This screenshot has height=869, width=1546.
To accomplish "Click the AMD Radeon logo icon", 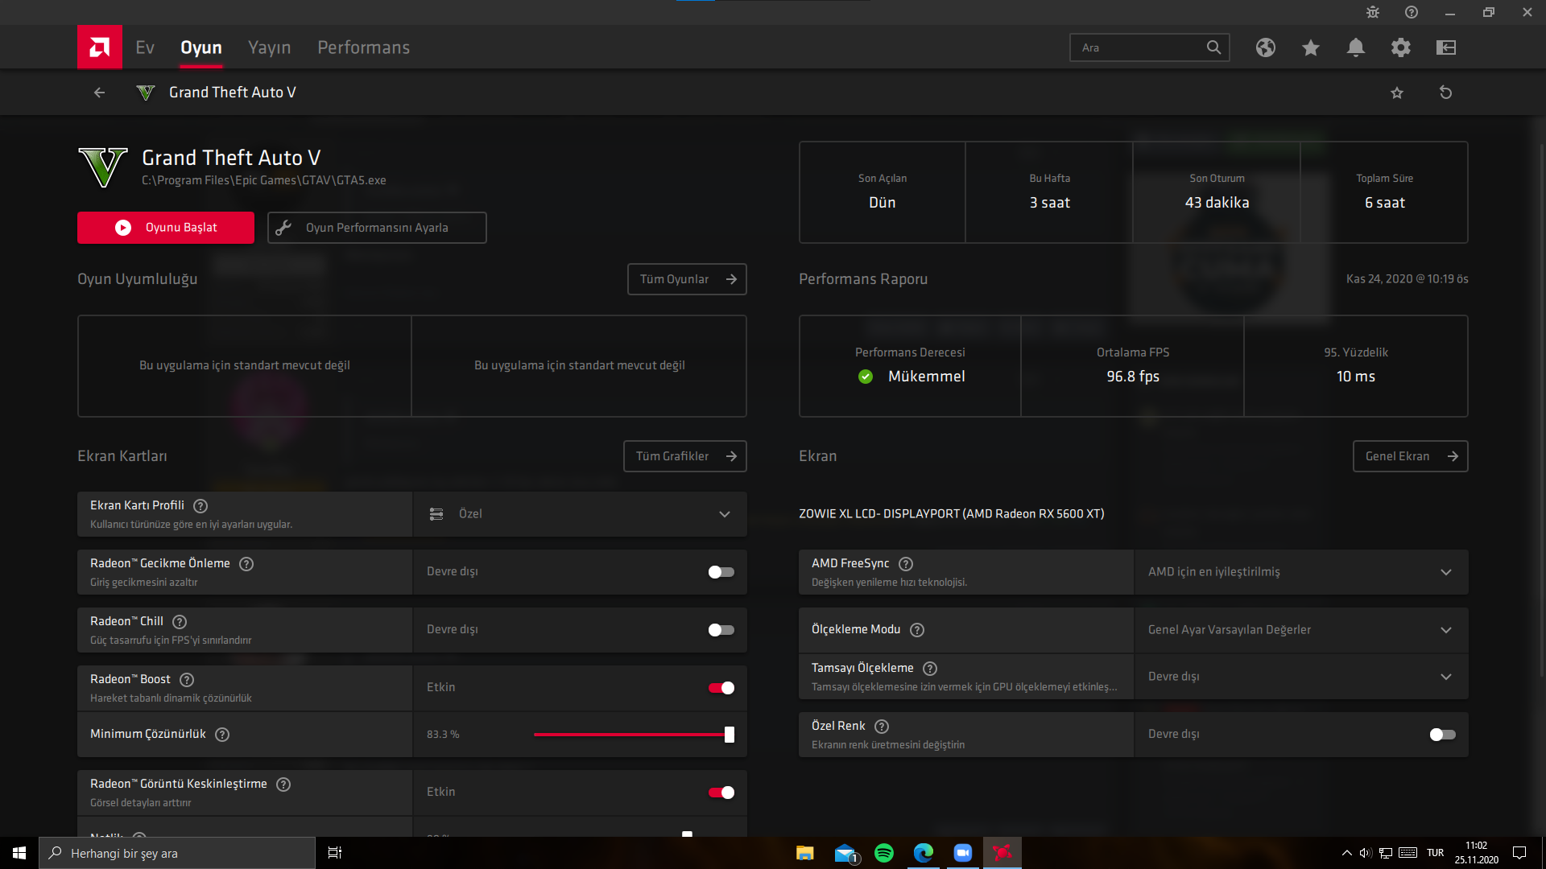I will [100, 47].
